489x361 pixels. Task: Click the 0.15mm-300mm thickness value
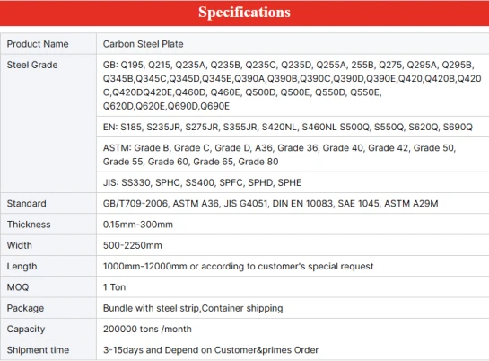(x=138, y=225)
